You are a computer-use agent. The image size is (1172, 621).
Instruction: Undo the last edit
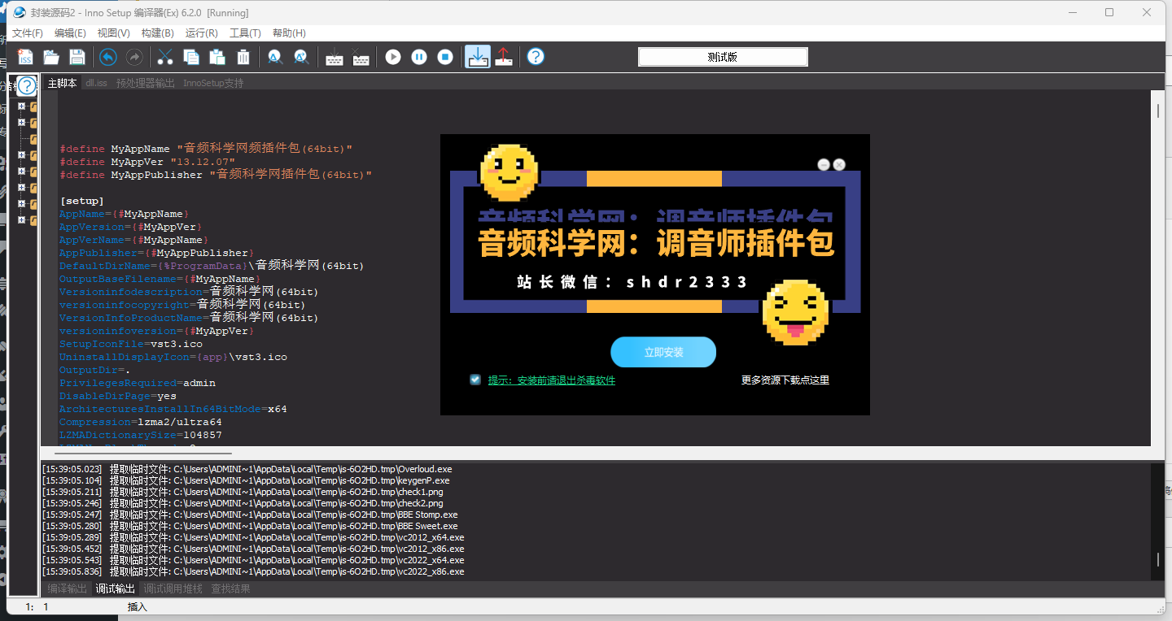click(x=108, y=57)
